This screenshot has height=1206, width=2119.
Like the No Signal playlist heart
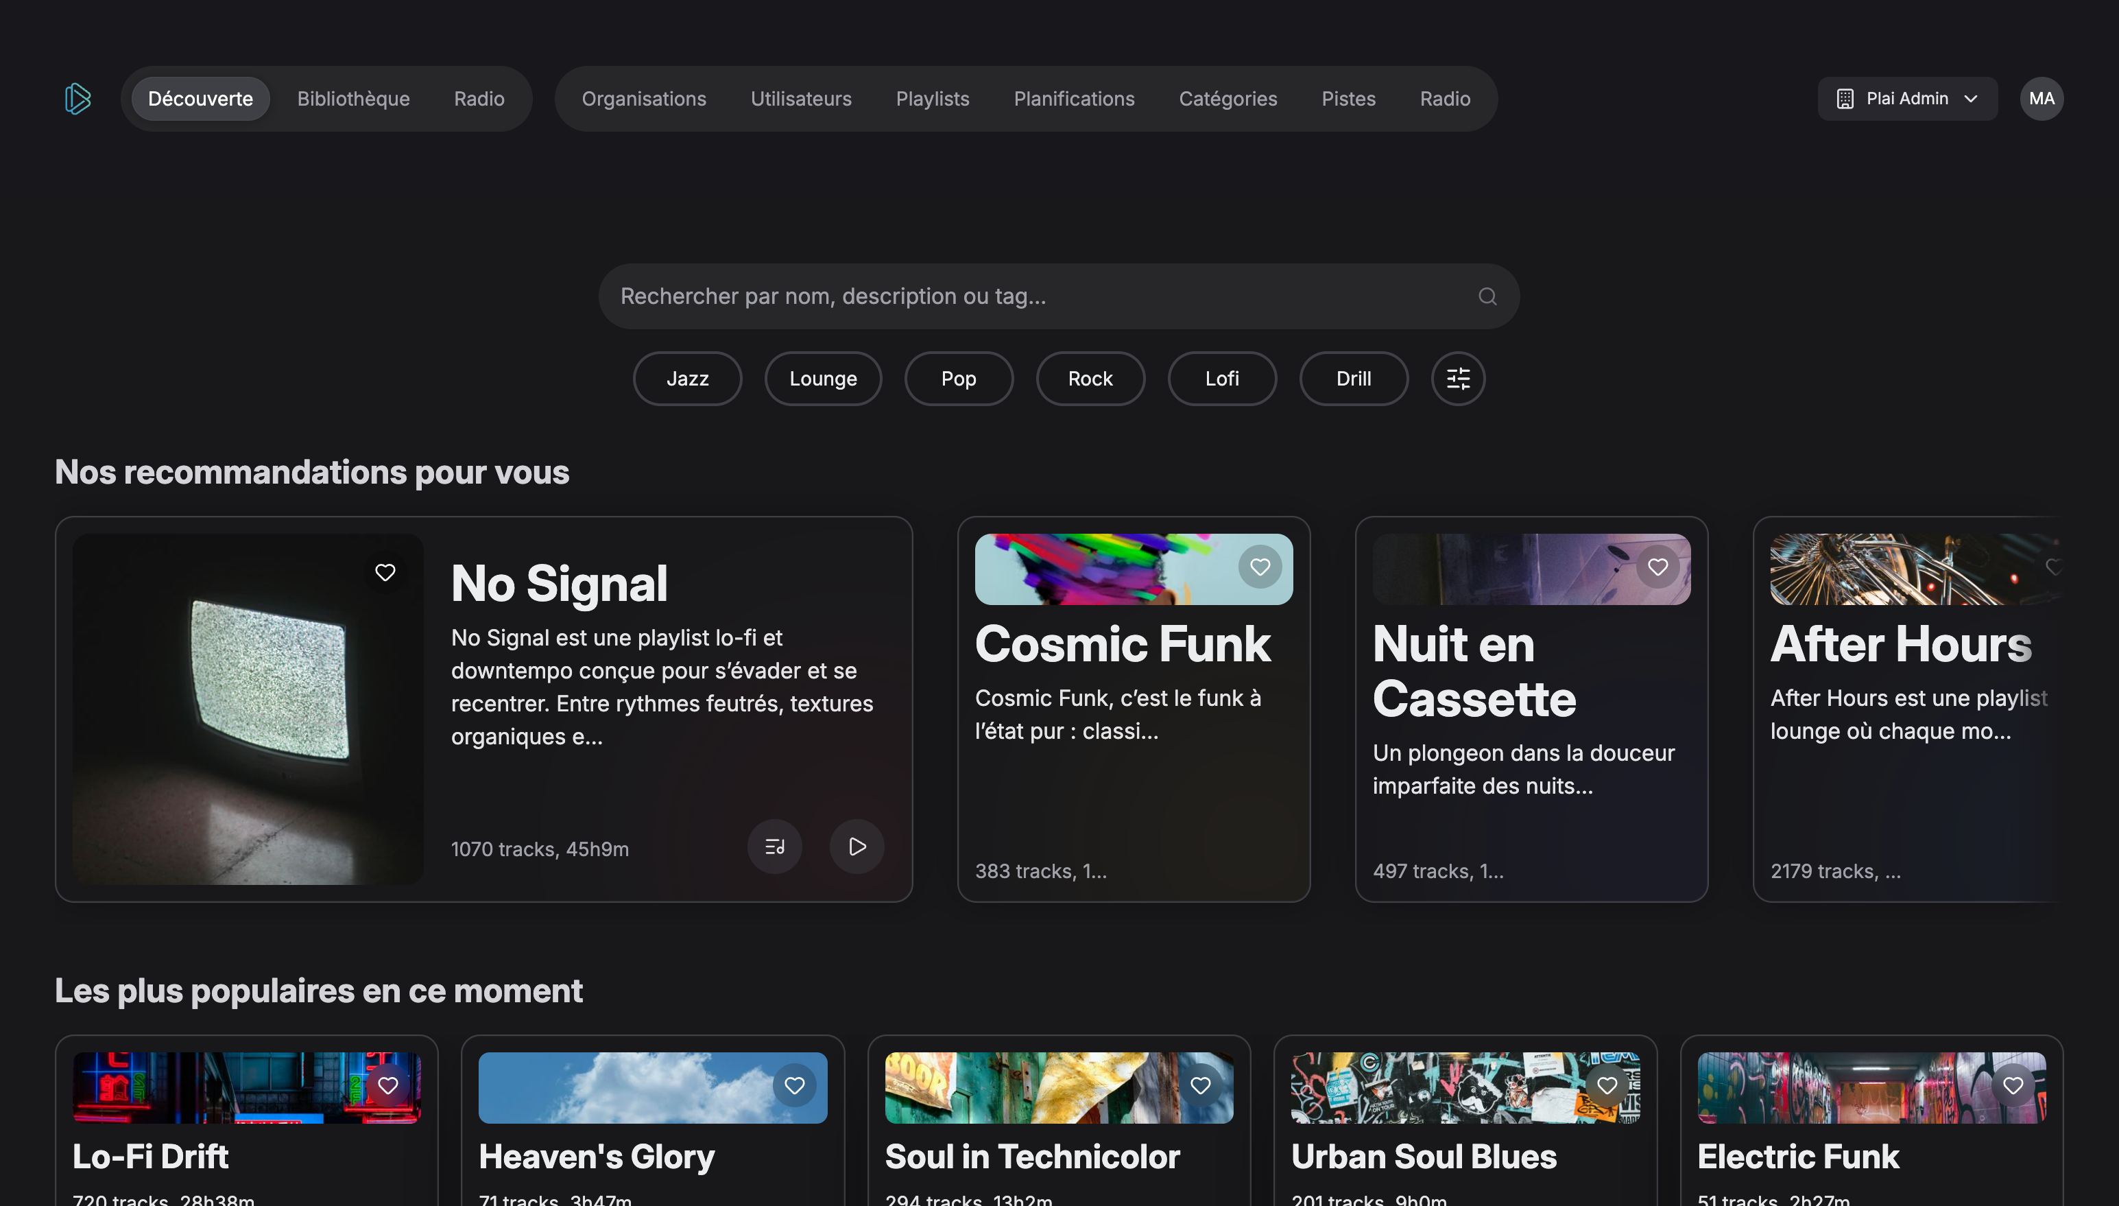click(x=385, y=572)
